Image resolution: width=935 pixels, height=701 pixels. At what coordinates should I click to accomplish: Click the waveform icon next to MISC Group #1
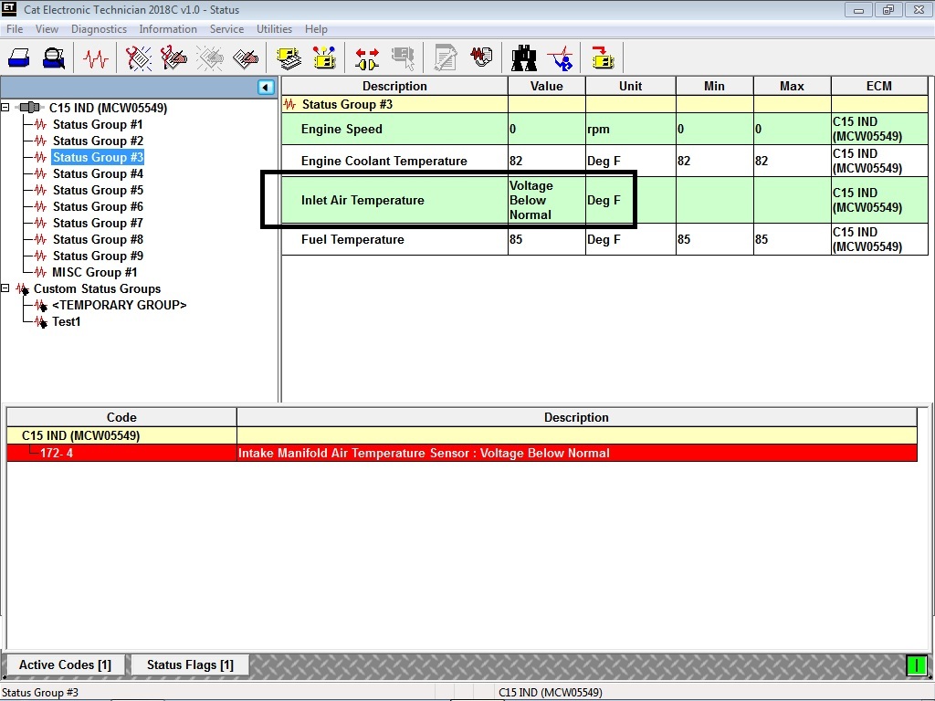(40, 272)
